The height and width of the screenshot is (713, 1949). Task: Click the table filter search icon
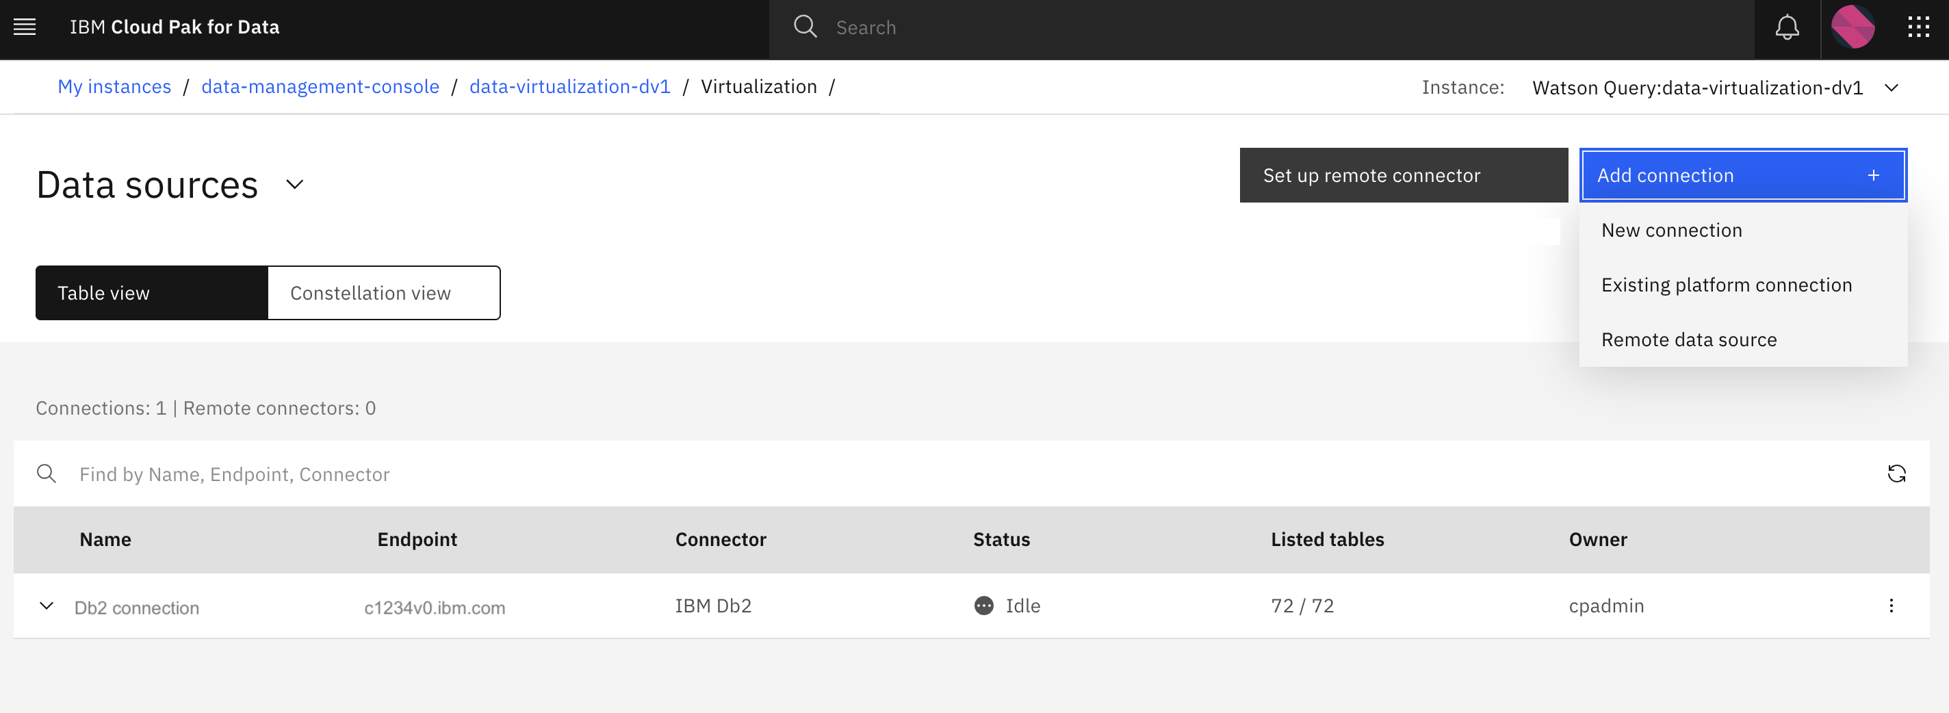(46, 474)
